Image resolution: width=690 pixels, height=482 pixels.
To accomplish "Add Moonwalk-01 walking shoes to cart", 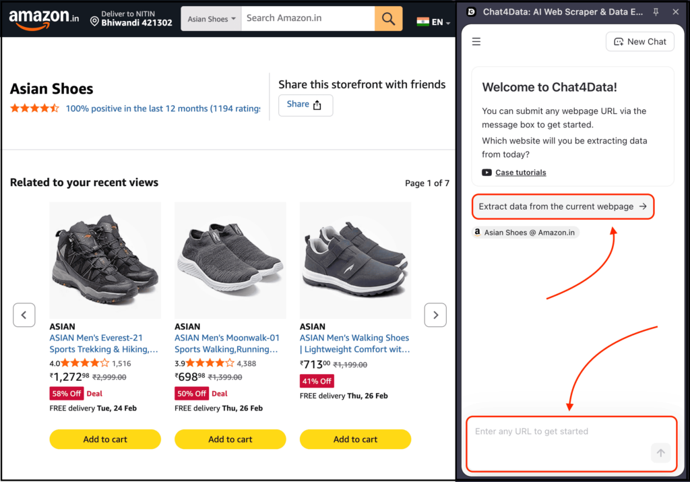I will point(230,440).
